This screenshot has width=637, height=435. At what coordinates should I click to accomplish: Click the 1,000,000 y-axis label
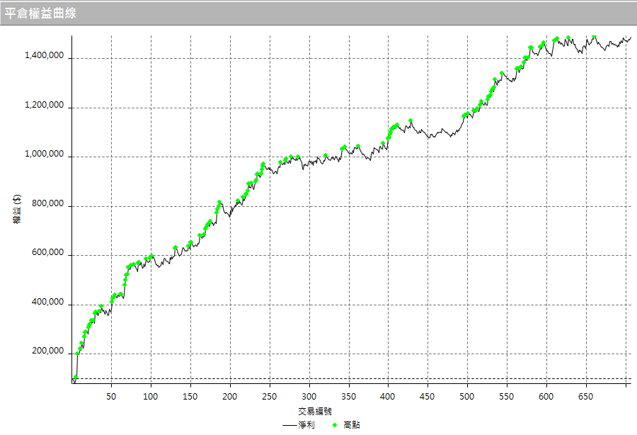click(45, 154)
